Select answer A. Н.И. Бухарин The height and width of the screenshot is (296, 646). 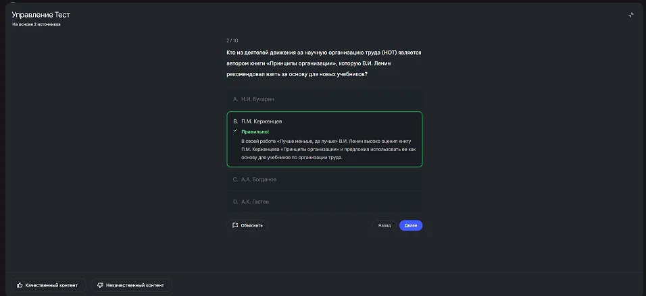(x=324, y=99)
